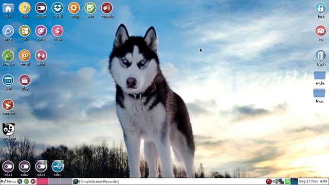
Task: Open the help lightbulb icon
Action: click(25, 8)
